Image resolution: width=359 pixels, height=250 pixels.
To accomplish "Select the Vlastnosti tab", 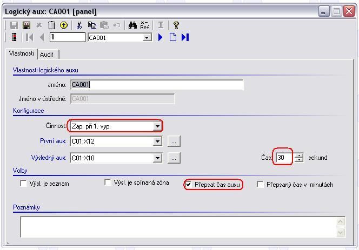I will click(21, 54).
